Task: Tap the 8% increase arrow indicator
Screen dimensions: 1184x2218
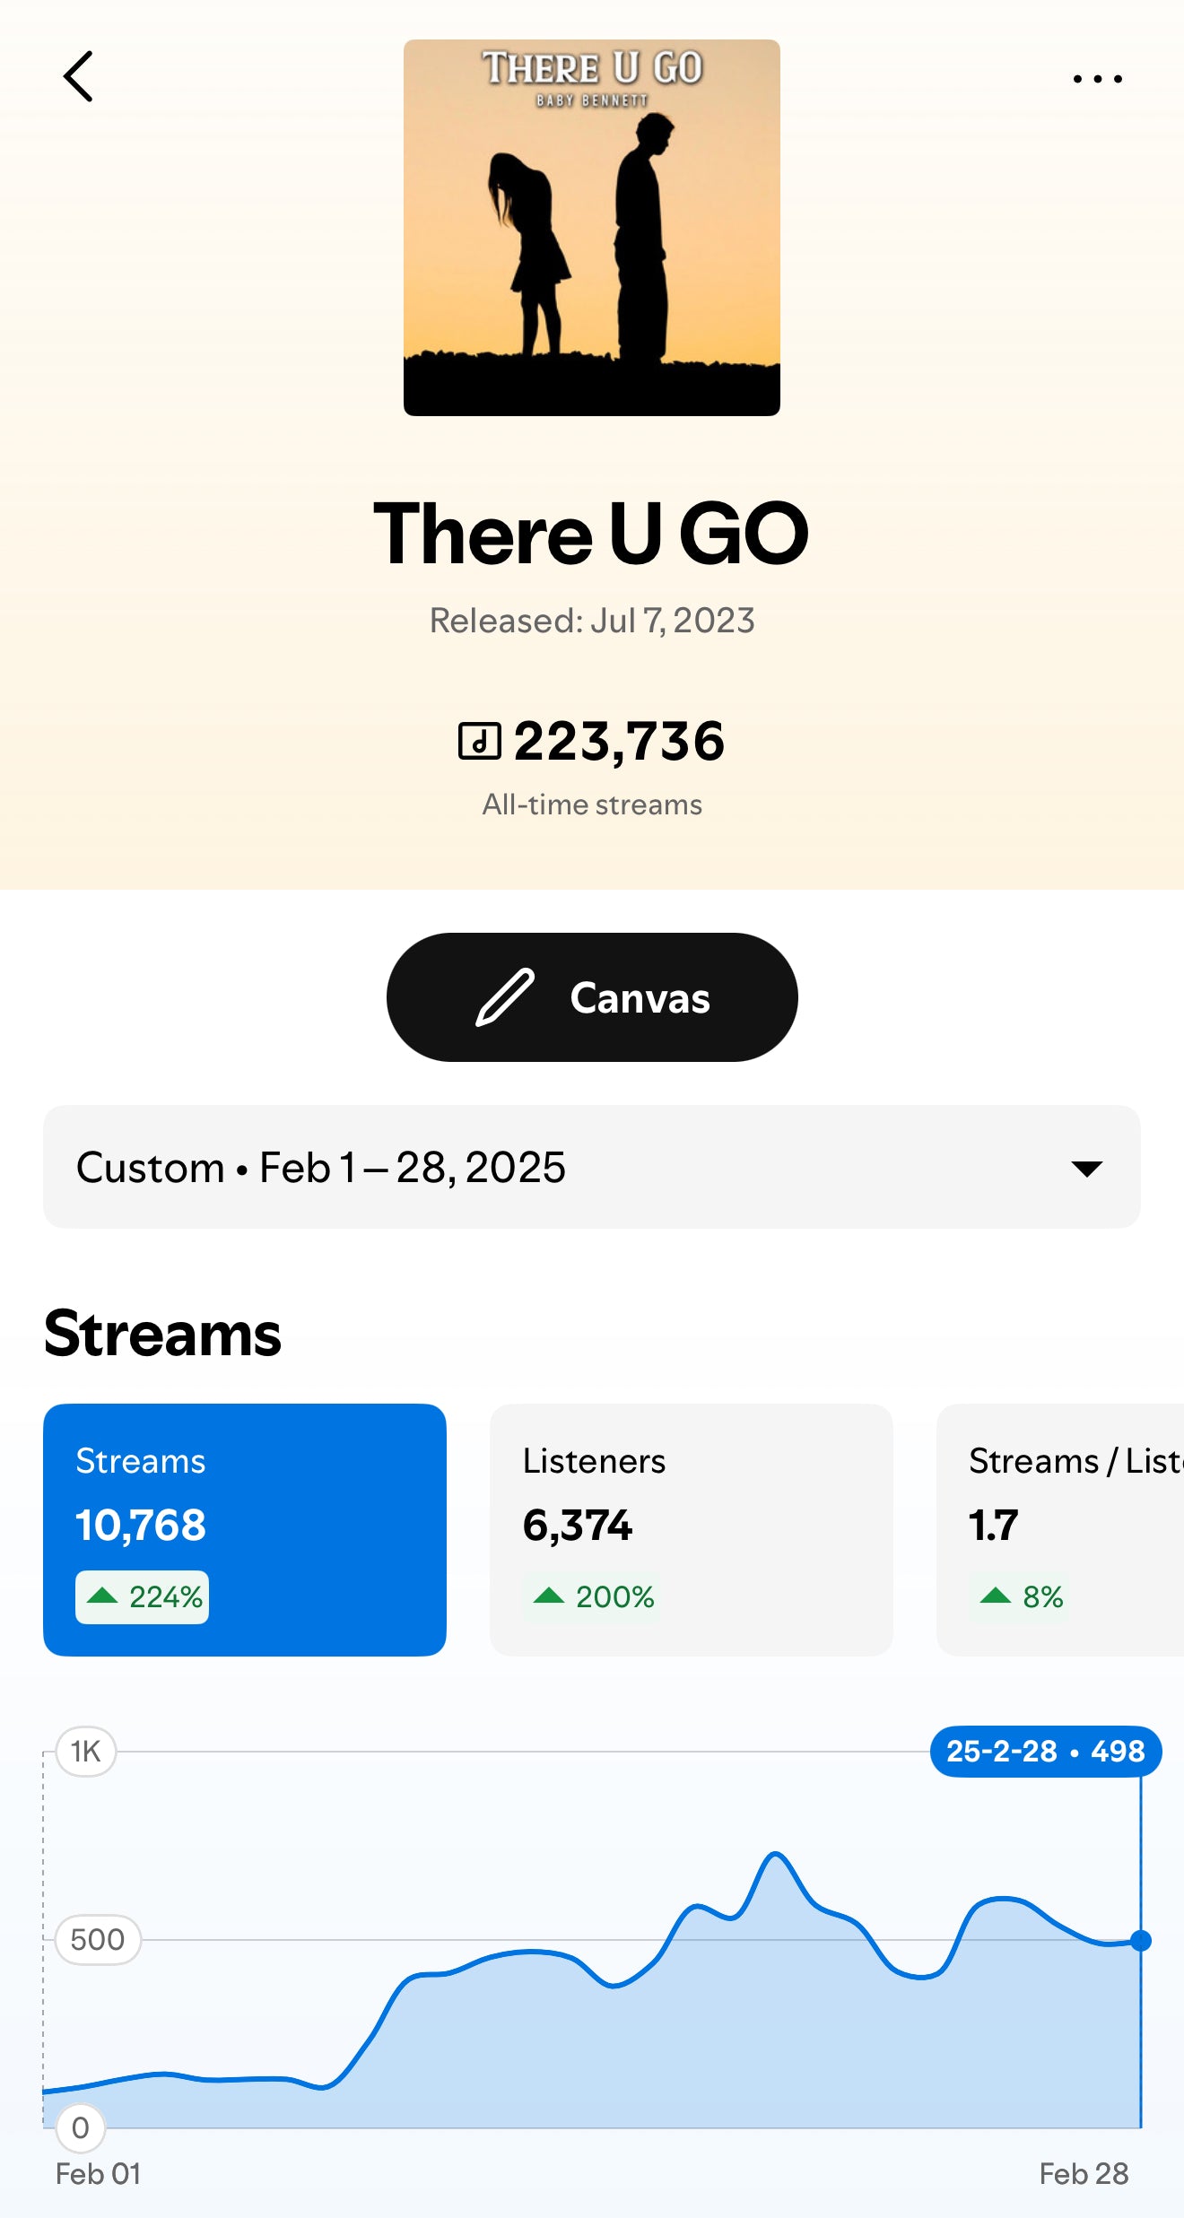Action: [x=995, y=1596]
